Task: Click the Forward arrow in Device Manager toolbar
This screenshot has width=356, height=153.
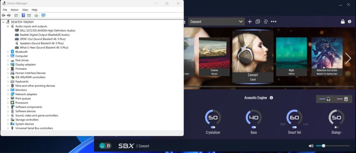Action: 9,15
